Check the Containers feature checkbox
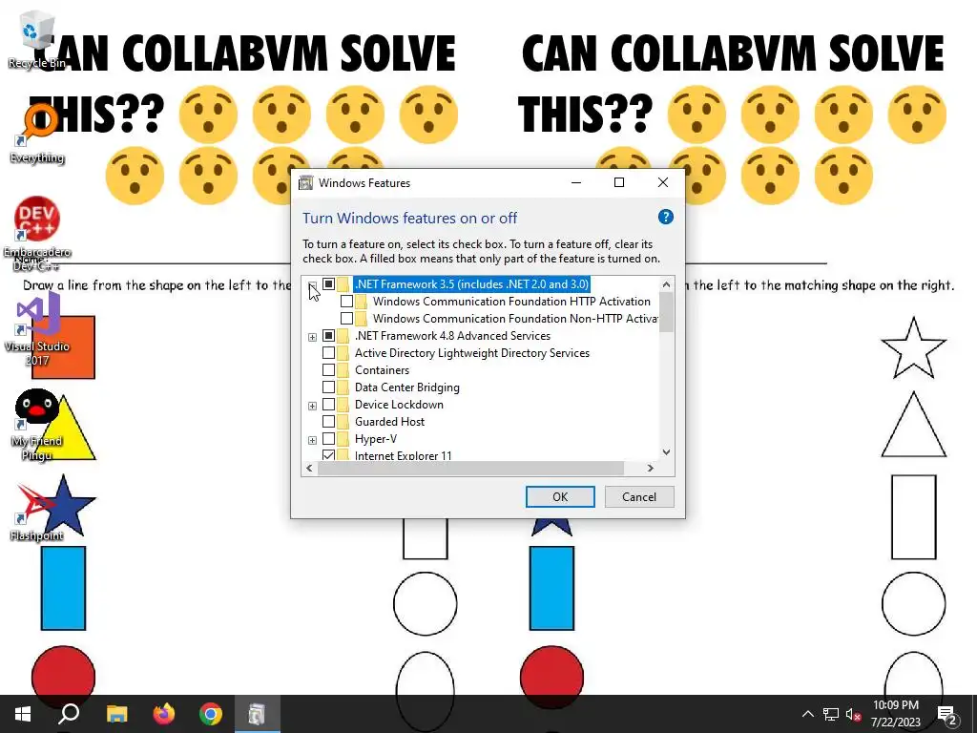The image size is (977, 733). click(x=328, y=370)
